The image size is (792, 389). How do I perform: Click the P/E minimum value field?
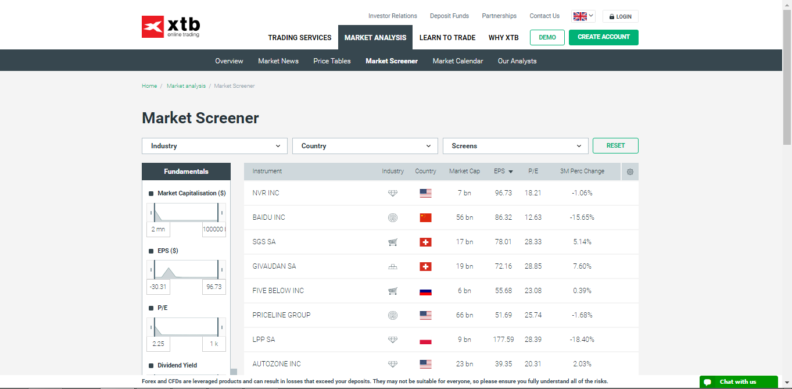[x=158, y=344]
